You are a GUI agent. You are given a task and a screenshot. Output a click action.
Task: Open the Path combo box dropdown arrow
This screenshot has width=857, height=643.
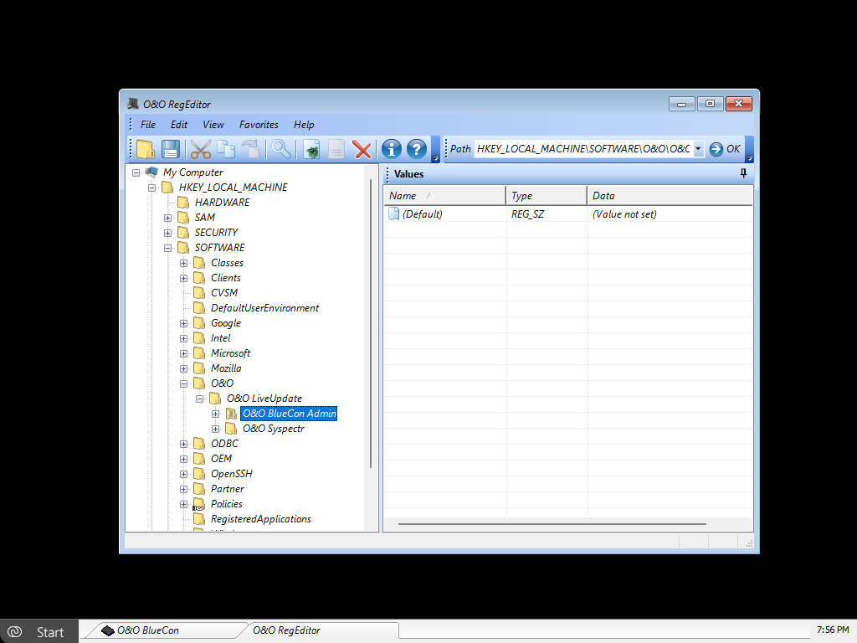(x=697, y=149)
